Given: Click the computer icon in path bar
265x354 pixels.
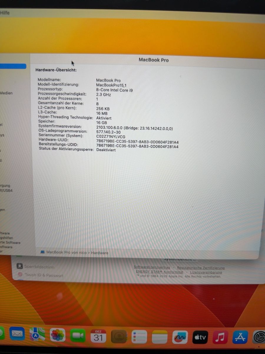Looking at the screenshot, I should [43, 252].
